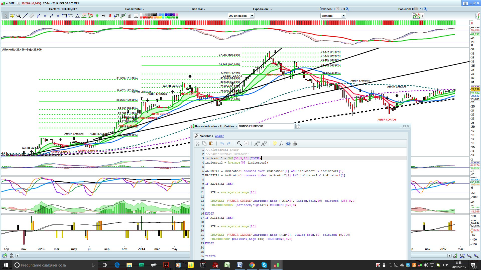Image resolution: width=481 pixels, height=270 pixels.
Task: Click the lightbulb help icon in editor
Action: (275, 143)
